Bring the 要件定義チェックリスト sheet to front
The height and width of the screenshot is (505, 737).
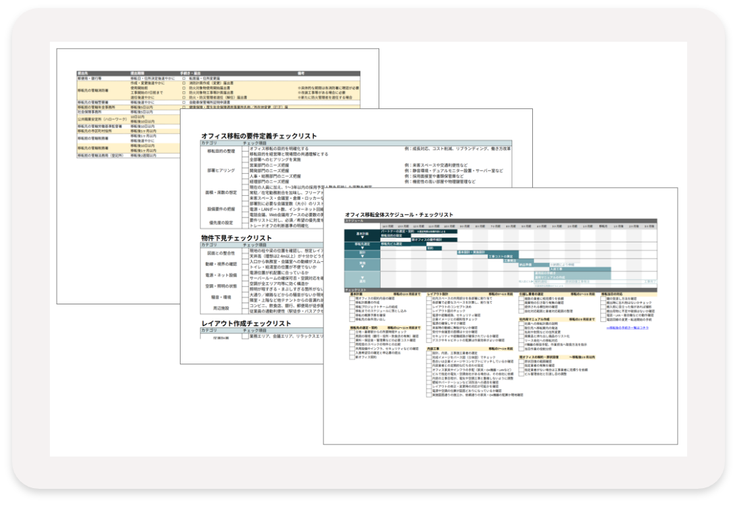pyautogui.click(x=259, y=136)
